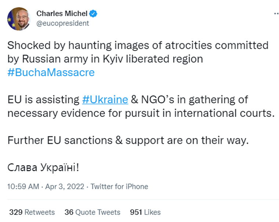Image resolution: width=279 pixels, height=222 pixels.
Task: Click the word "Retweets" label
Action: [x=40, y=212]
